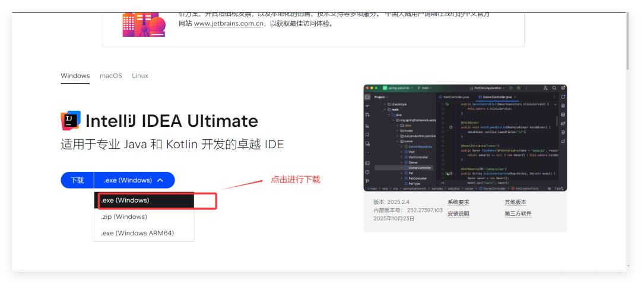
Task: Open the 第三方软件 link
Action: click(x=518, y=213)
